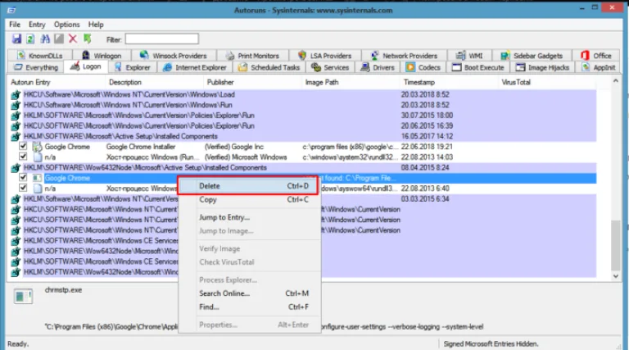The image size is (629, 350).
Task: Click the Autoruns title bar app icon
Action: coord(11,10)
